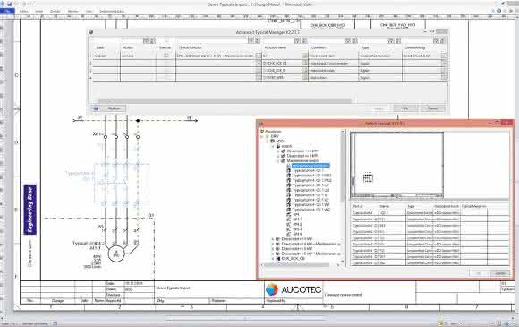
Task: Open the File tab in Visio
Action: click(7, 11)
